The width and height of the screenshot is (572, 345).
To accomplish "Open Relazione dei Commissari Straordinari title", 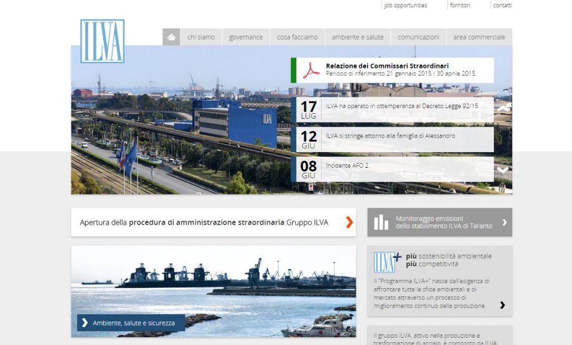I will click(x=387, y=66).
